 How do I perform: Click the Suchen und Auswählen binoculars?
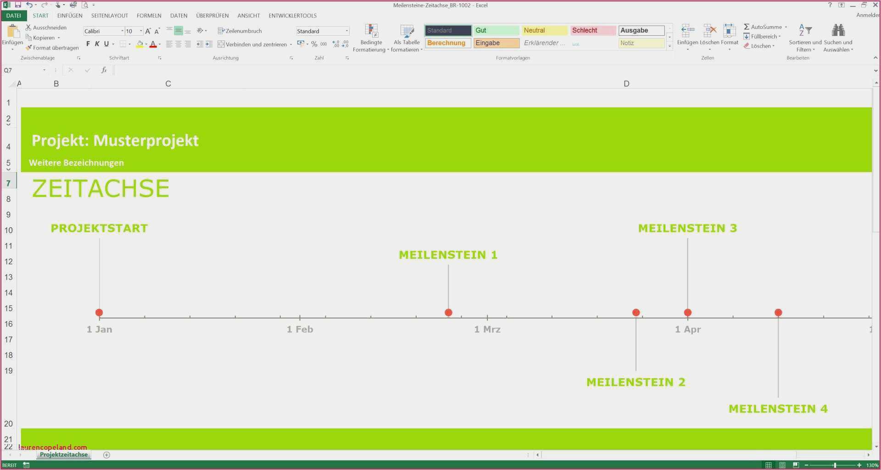[838, 32]
